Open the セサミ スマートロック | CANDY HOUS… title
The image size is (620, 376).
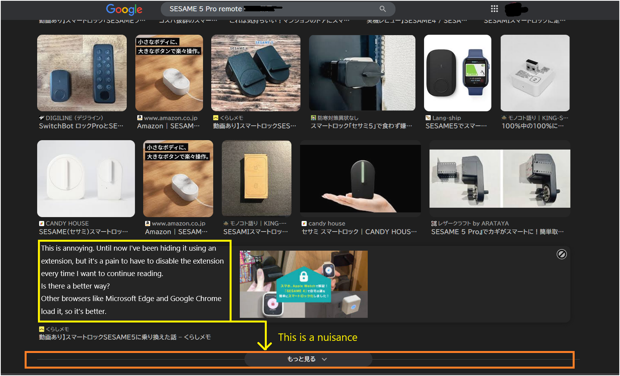click(x=359, y=232)
